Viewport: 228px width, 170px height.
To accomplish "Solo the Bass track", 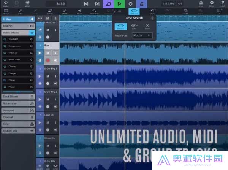I will click(55, 53).
